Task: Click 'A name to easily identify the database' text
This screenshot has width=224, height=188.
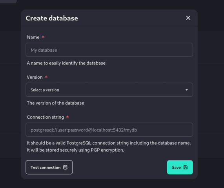Action: pyautogui.click(x=66, y=63)
